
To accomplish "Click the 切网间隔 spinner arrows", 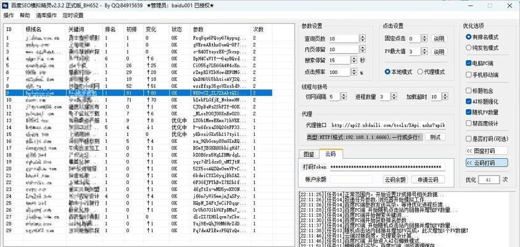I will (344, 96).
